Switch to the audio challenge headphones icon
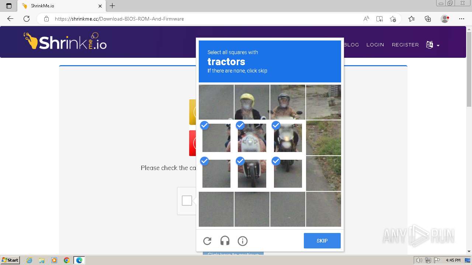Image resolution: width=472 pixels, height=265 pixels. pos(225,241)
